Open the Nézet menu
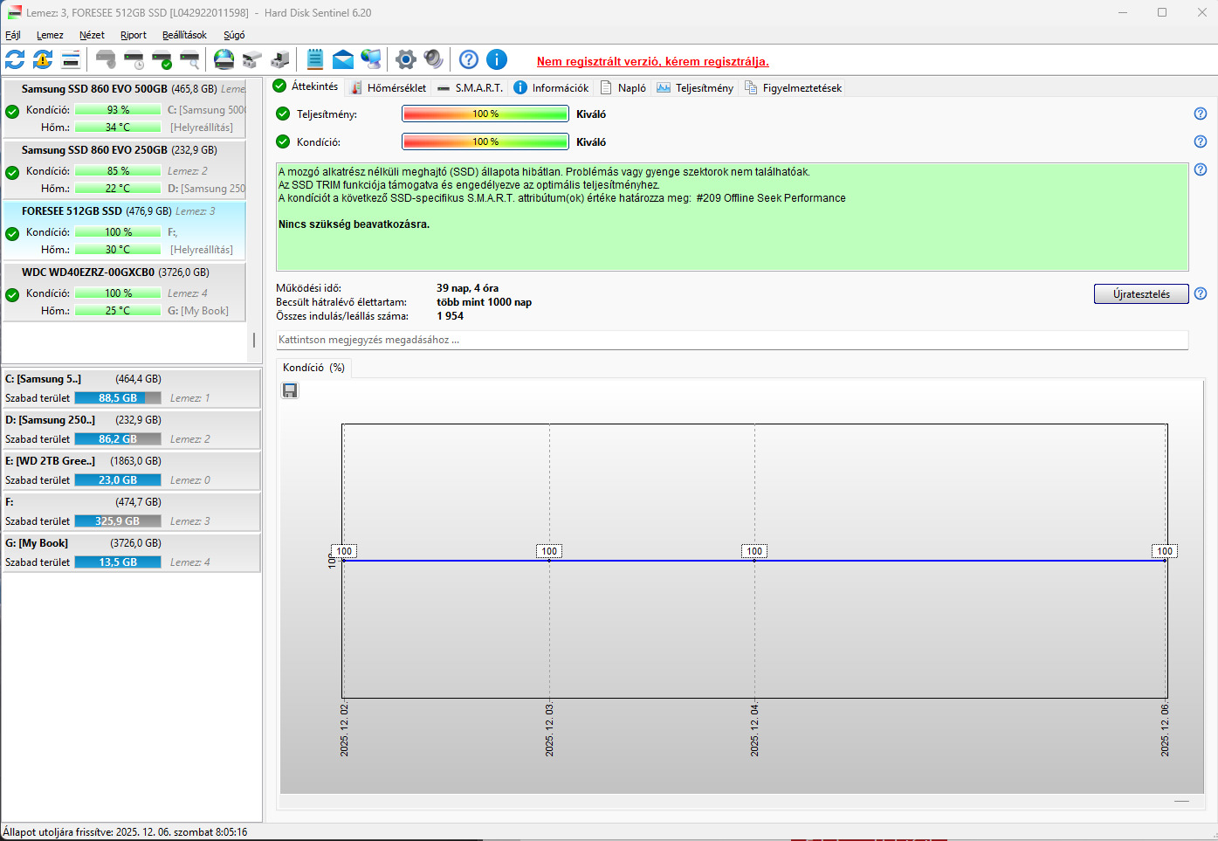 92,35
